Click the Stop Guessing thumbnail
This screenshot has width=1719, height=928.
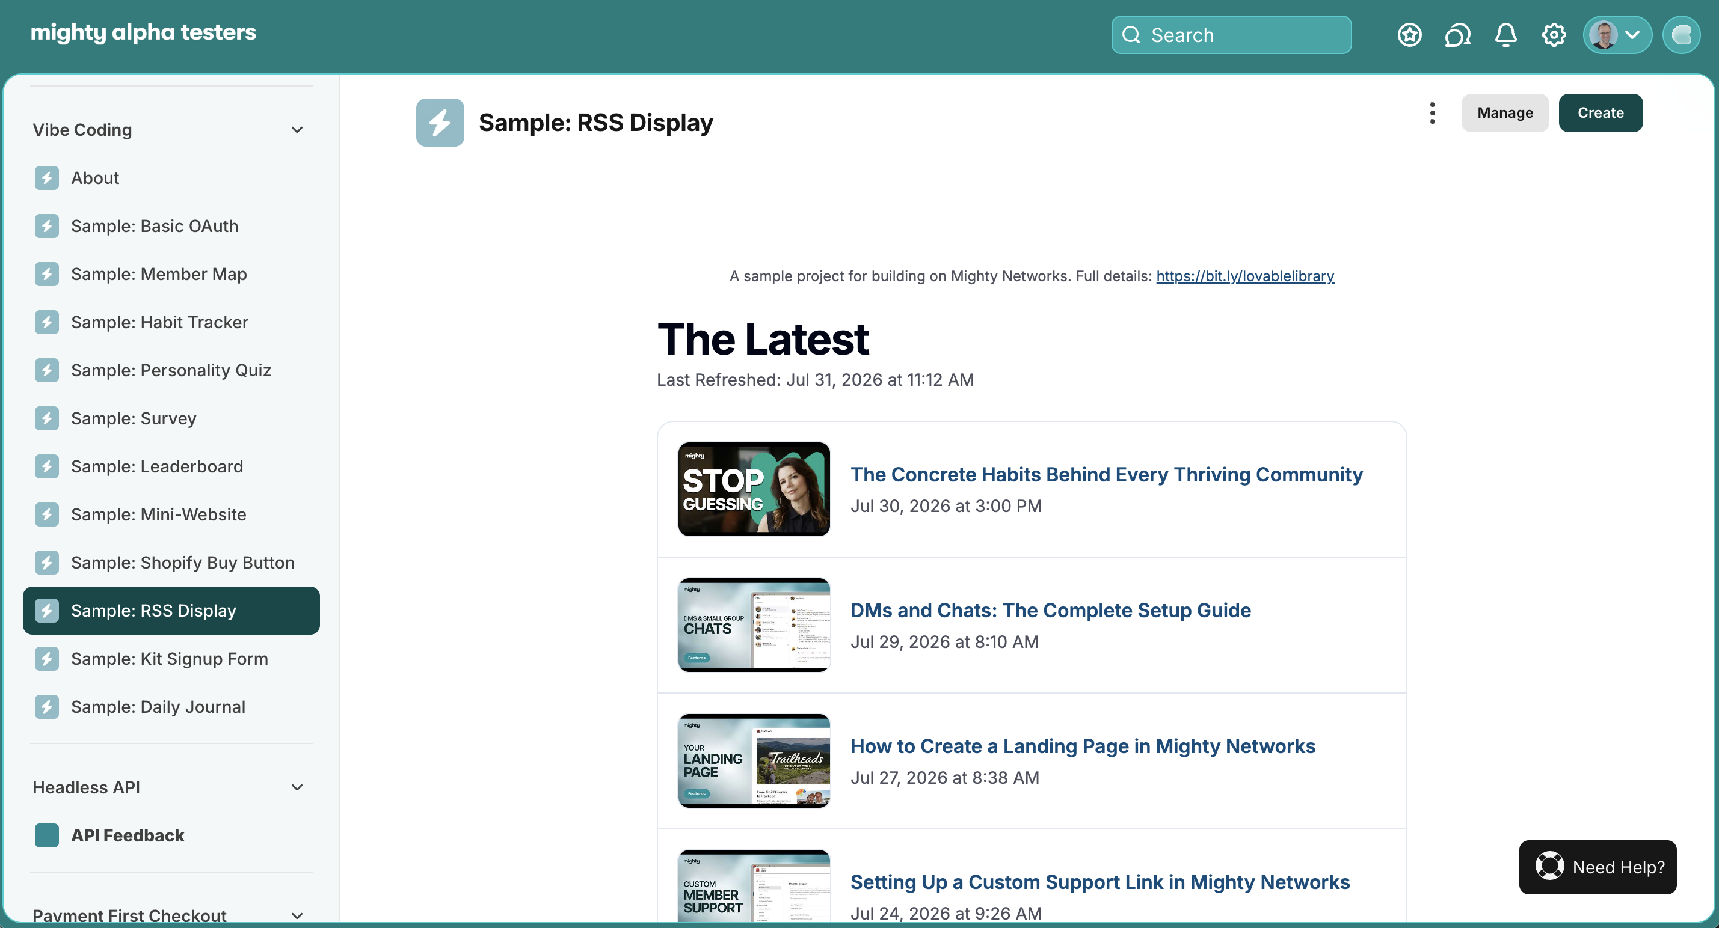tap(754, 489)
